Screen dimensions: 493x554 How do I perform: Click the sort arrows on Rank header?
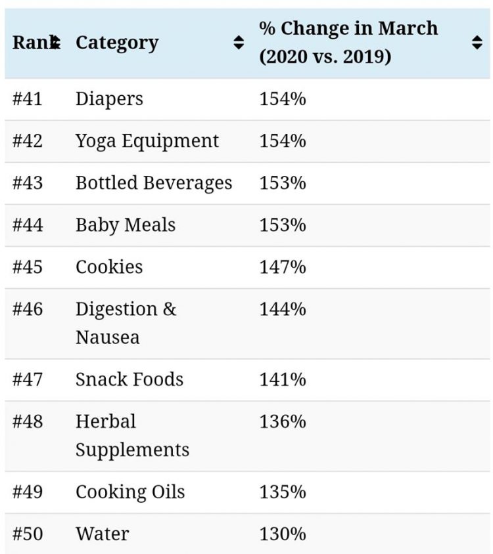pyautogui.click(x=57, y=43)
